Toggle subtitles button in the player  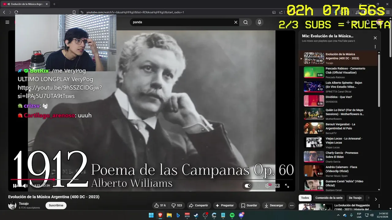[x=258, y=186]
